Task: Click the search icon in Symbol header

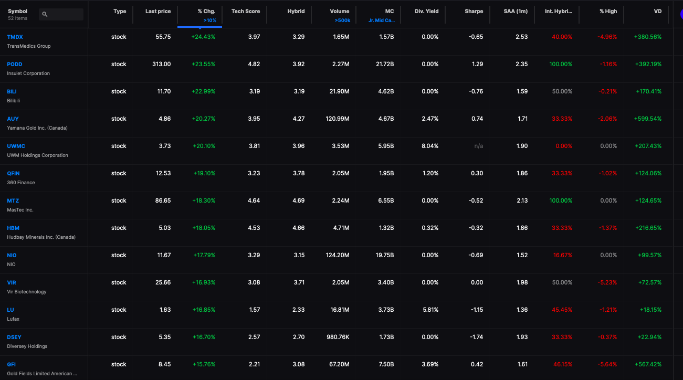Action: (x=45, y=15)
